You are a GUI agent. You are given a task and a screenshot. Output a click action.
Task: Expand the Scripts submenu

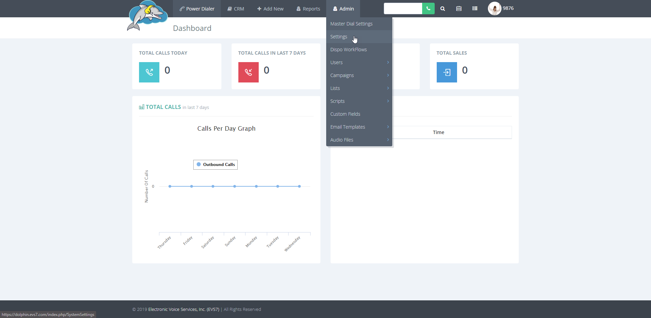pos(359,101)
